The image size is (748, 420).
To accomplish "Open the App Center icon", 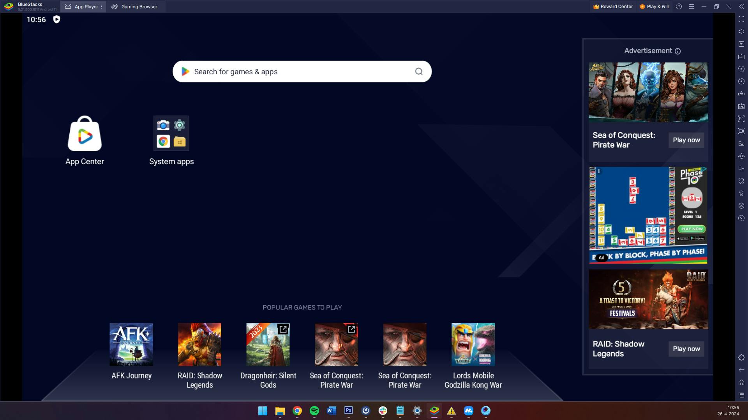I will (85, 134).
